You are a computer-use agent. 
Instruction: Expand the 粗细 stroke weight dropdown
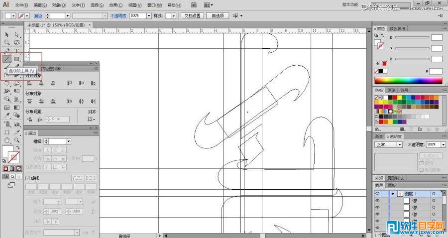tap(68, 141)
